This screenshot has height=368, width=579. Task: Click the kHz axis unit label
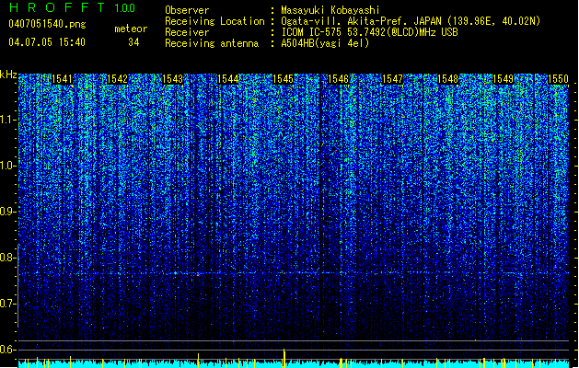[x=8, y=75]
